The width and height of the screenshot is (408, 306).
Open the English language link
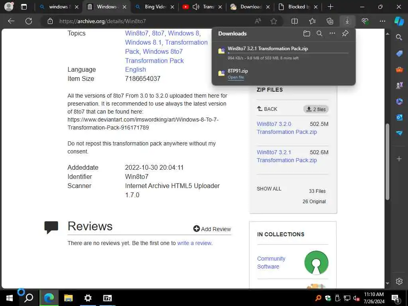point(135,69)
